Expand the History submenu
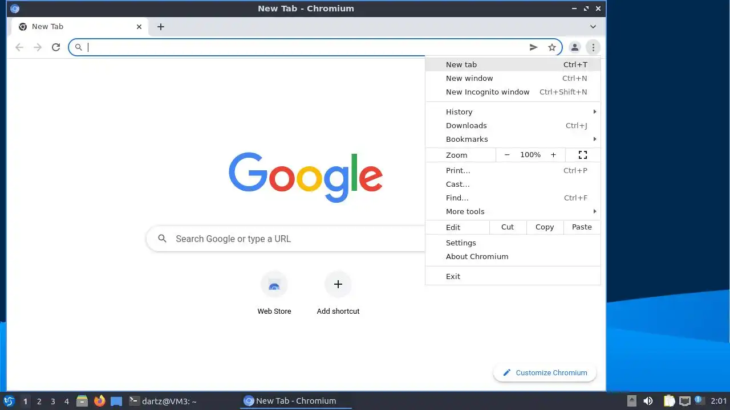 (x=513, y=112)
